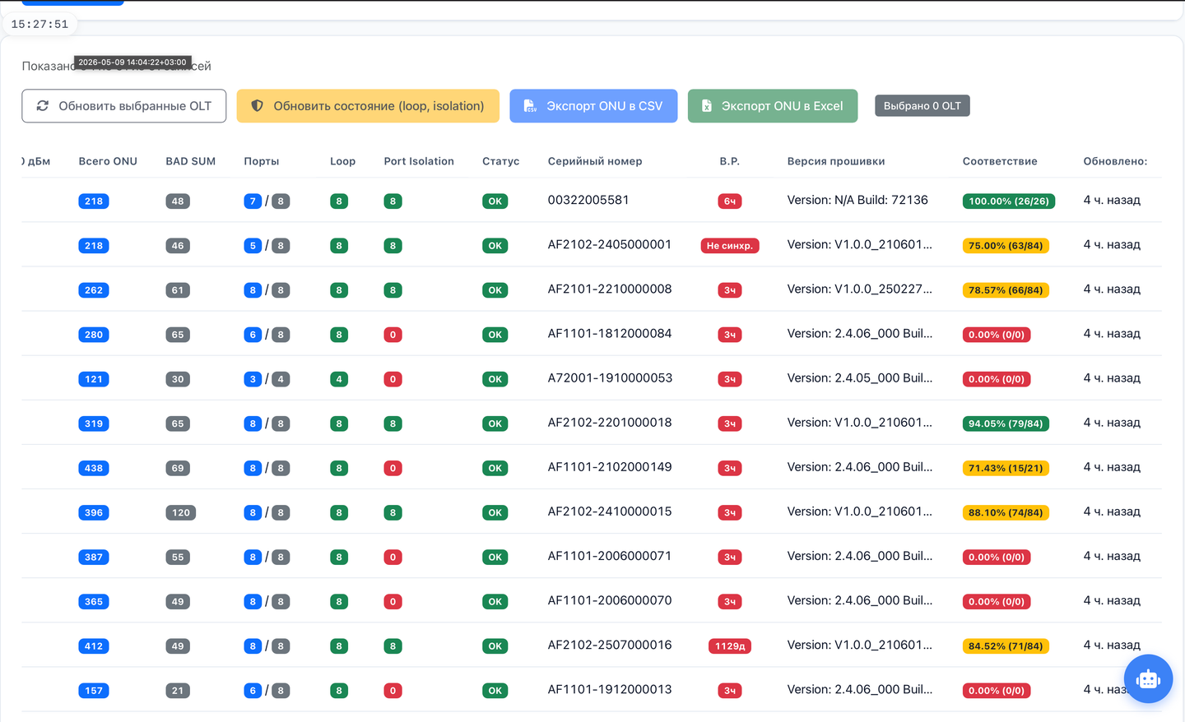Click the Серийный номер column header
The image size is (1185, 722).
[x=595, y=161]
